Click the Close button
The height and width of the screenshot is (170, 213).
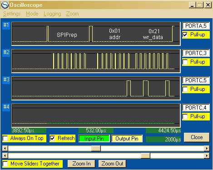coord(197,137)
